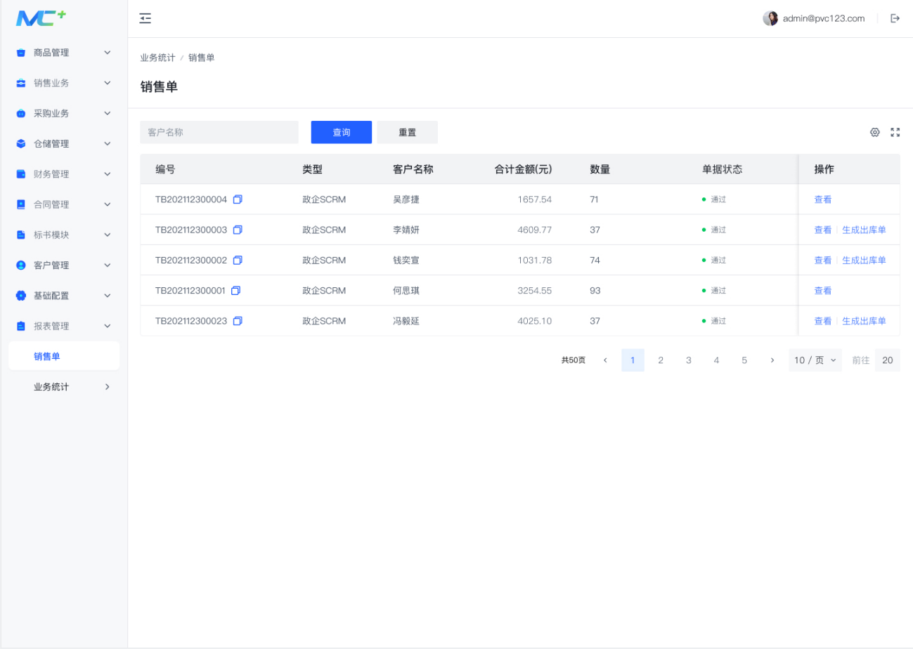The image size is (913, 649).
Task: Open 业务统计 submenu arrow
Action: (x=108, y=387)
